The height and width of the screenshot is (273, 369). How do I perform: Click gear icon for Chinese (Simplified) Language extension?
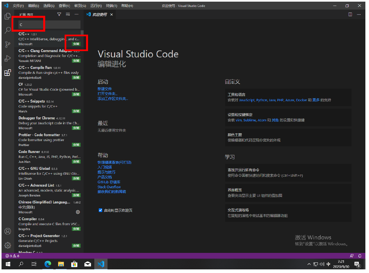(78, 212)
